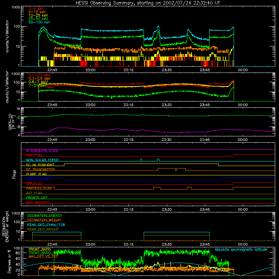This screenshot has height=279, width=279.
Task: Click the 1000 tick label of the top keV panel
Action: pyautogui.click(x=16, y=7)
